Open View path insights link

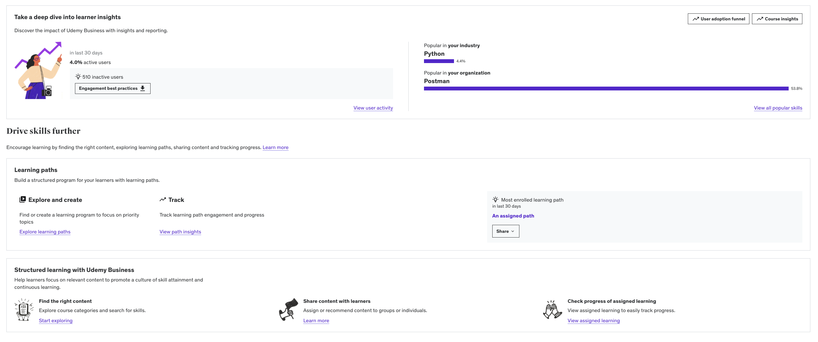tap(180, 232)
